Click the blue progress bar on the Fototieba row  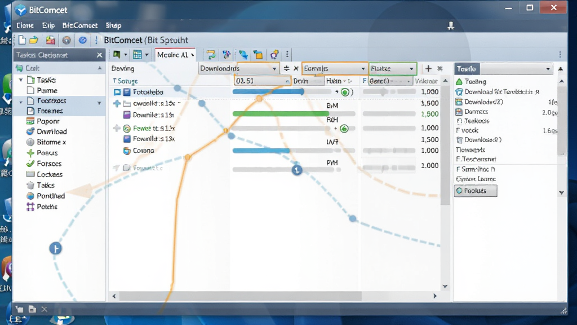pos(268,92)
